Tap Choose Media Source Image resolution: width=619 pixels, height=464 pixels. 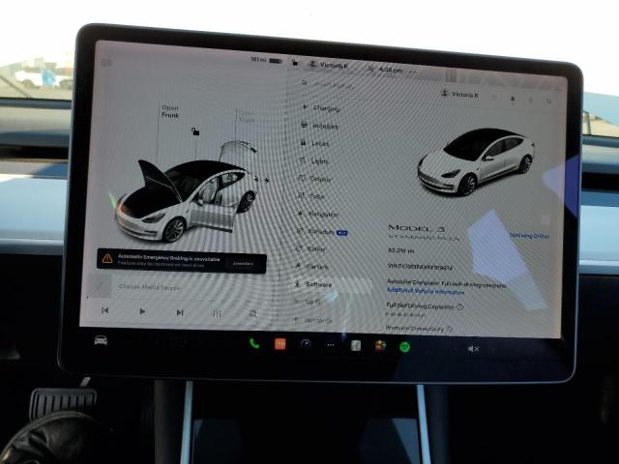(x=149, y=287)
